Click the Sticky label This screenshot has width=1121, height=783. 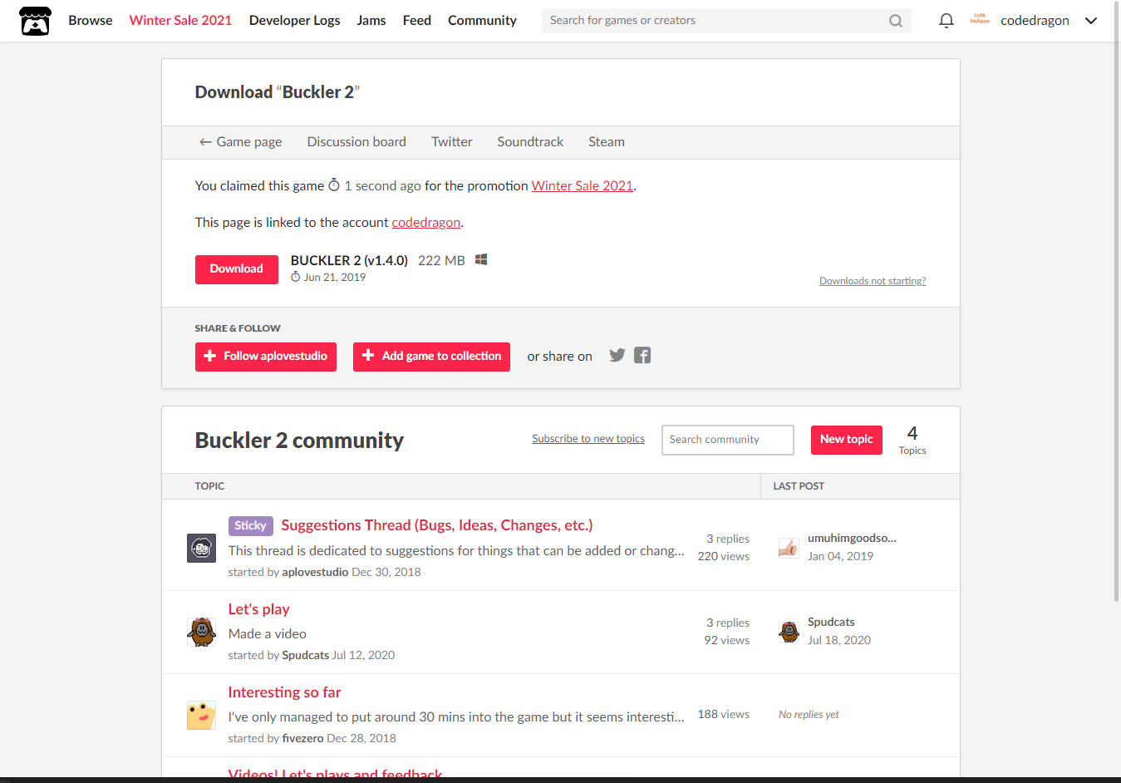point(250,525)
